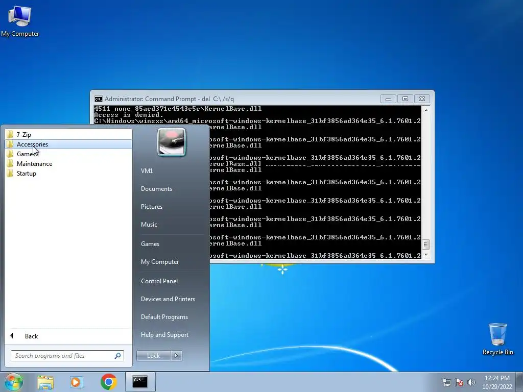Open Documents from Start menu
523x392 pixels.
tap(156, 189)
